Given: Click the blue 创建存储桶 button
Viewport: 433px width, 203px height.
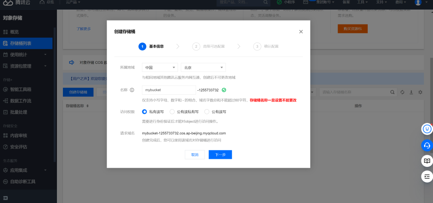Looking at the screenshot, I should [x=78, y=92].
